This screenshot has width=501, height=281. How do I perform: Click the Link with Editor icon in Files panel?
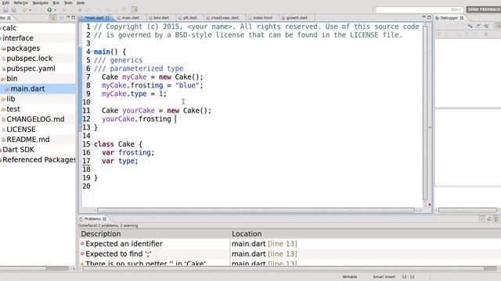tap(53, 18)
